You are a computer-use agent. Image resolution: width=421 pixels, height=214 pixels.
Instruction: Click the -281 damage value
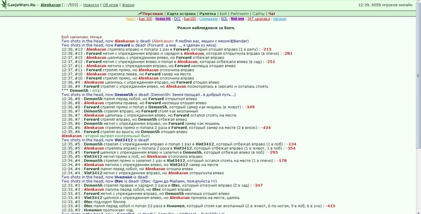(287, 53)
